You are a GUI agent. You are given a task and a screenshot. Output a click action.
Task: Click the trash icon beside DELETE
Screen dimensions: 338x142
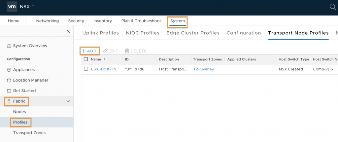click(127, 51)
